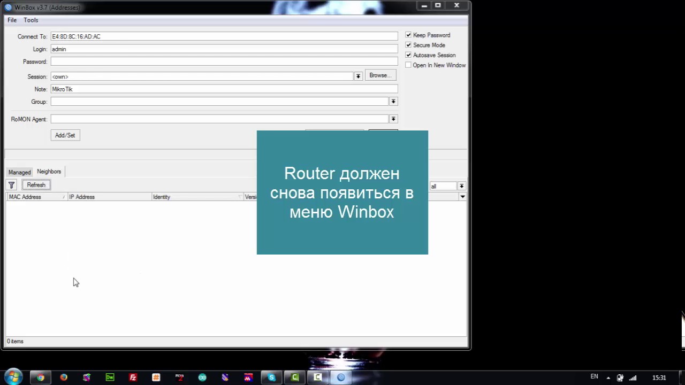This screenshot has height=385, width=685.
Task: Click the Group input field
Action: tap(219, 102)
